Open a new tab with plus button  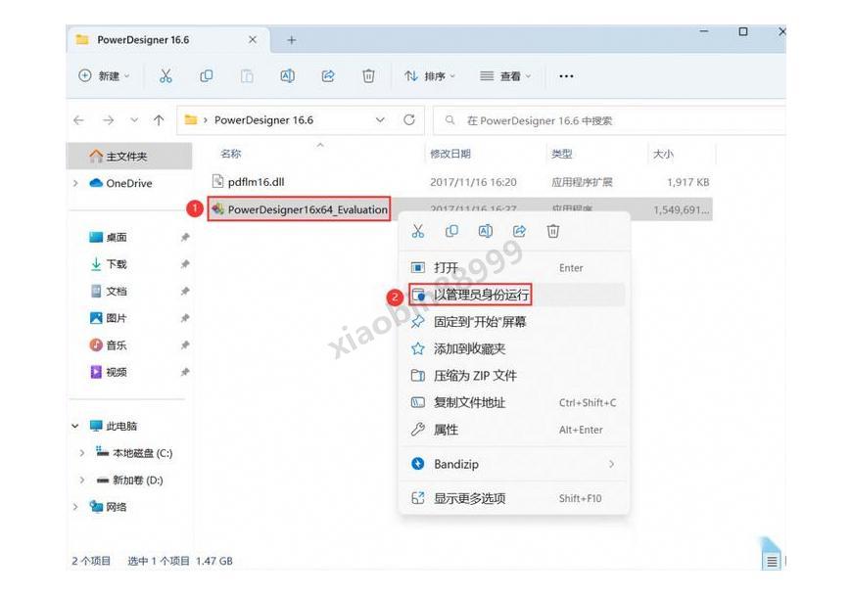point(292,40)
